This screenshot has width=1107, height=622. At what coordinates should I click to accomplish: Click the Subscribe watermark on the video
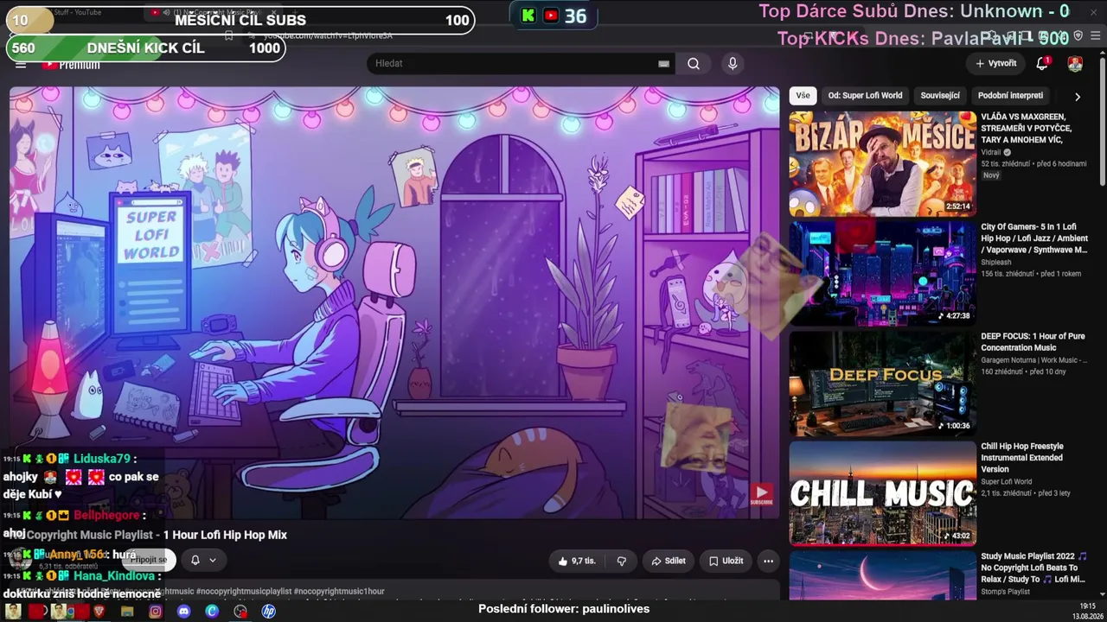(x=761, y=494)
